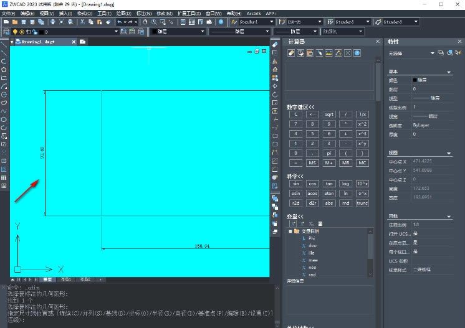Click the Redo arrow icon
The height and width of the screenshot is (328, 465).
pyautogui.click(x=130, y=22)
